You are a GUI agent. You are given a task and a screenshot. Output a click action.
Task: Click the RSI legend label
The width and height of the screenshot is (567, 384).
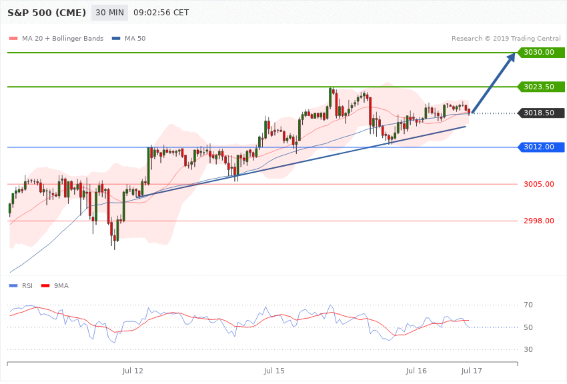27,286
